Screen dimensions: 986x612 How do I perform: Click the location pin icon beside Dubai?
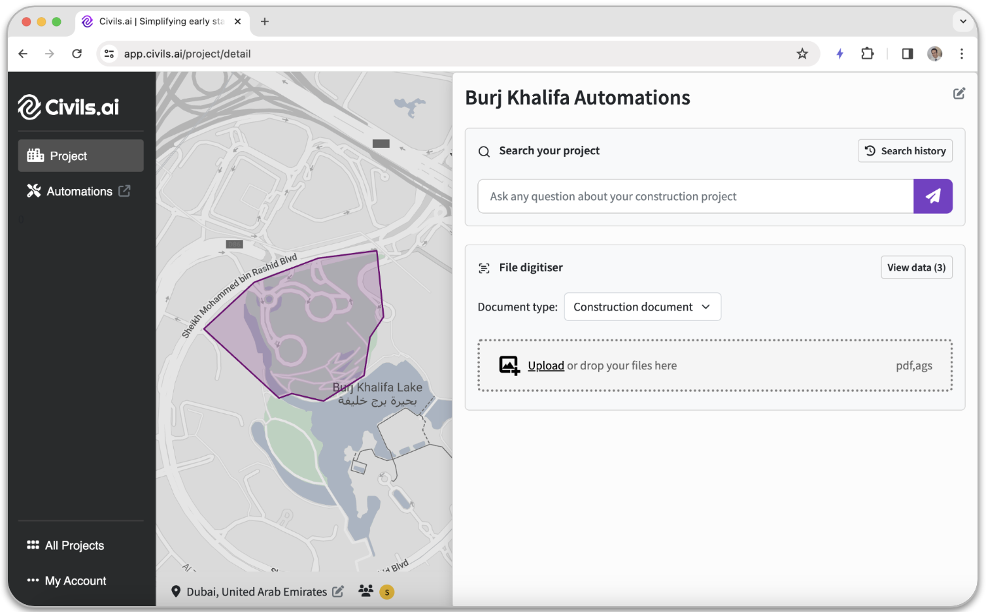point(175,591)
